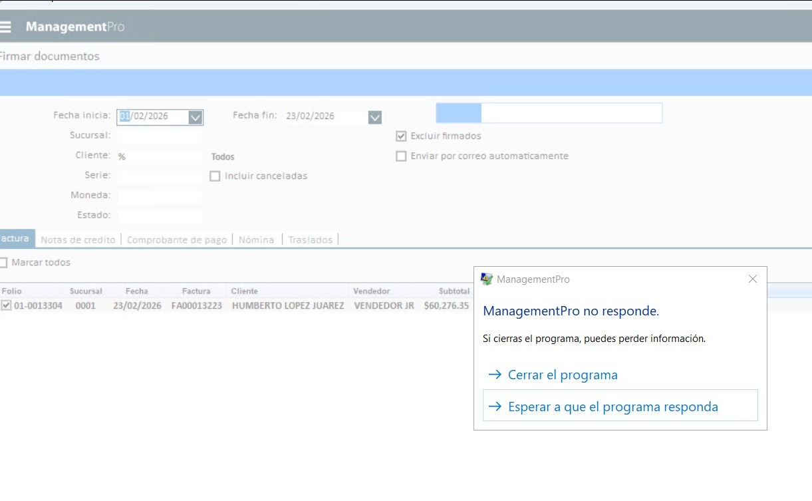This screenshot has height=501, width=812.
Task: Click the progress bar at top
Action: coord(549,113)
